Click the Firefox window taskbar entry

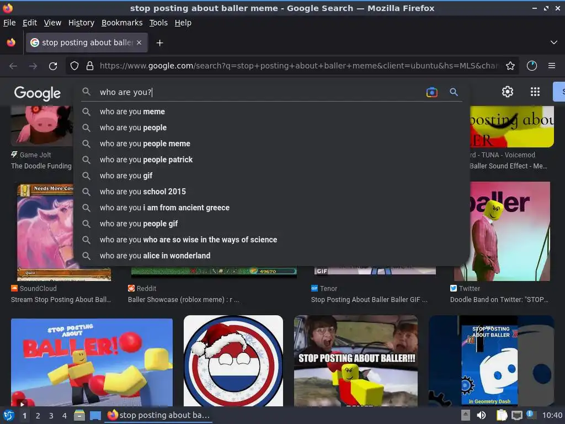(x=159, y=415)
